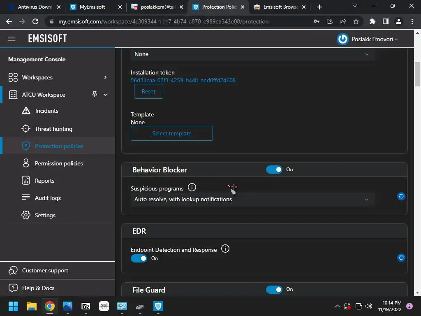The height and width of the screenshot is (316, 421).
Task: Click the Incidents warning triangle icon
Action: point(26,111)
